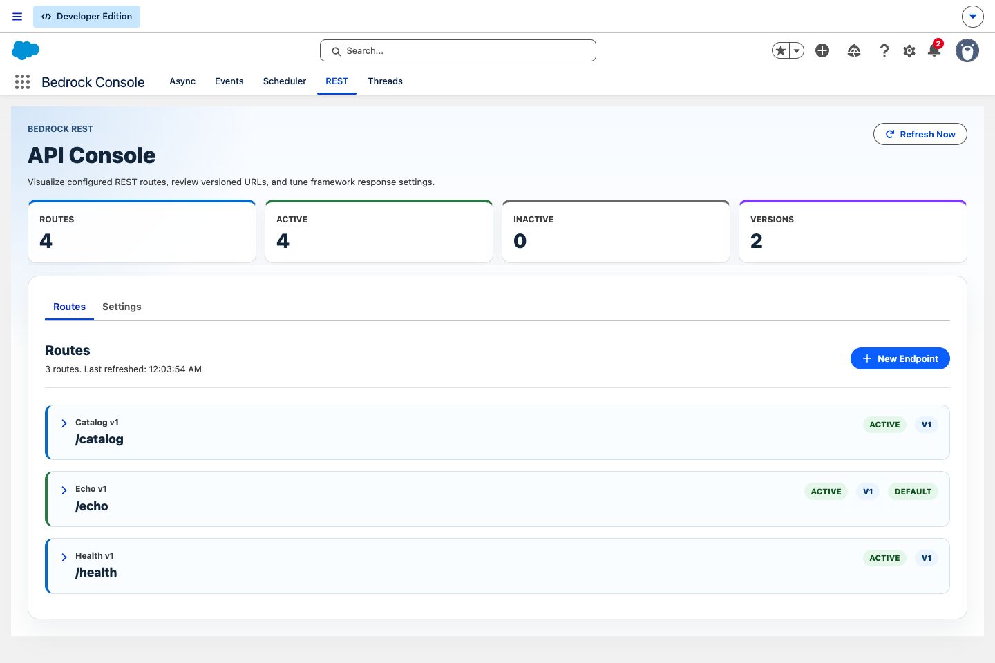995x663 pixels.
Task: Click the /echo route path
Action: tap(92, 506)
